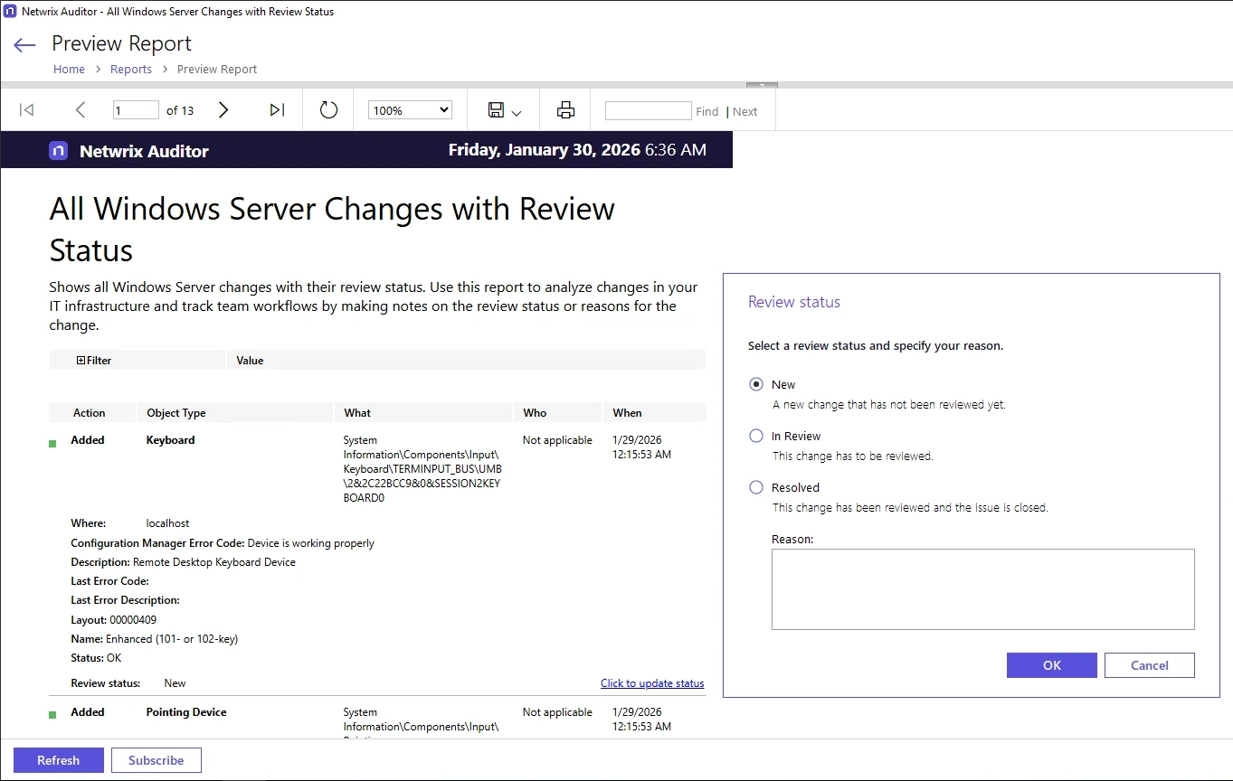1233x781 pixels.
Task: Open the 100% zoom level dropdown
Action: point(409,110)
